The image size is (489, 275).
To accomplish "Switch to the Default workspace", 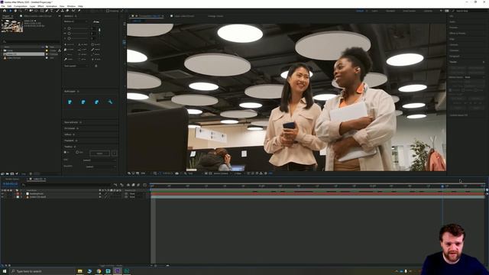I will tap(360, 11).
